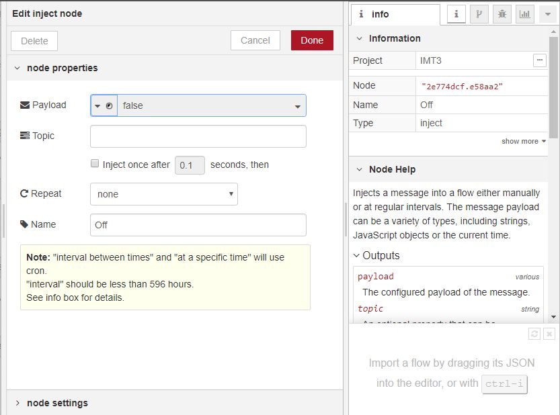Click the Name input field
The width and height of the screenshot is (560, 415).
click(198, 225)
